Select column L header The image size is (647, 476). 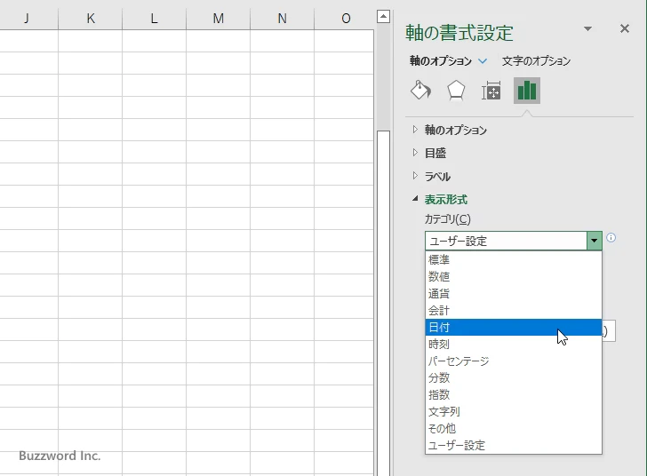pos(155,19)
